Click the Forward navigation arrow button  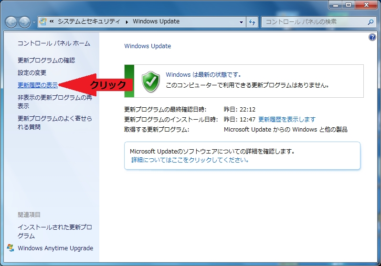(x=25, y=22)
